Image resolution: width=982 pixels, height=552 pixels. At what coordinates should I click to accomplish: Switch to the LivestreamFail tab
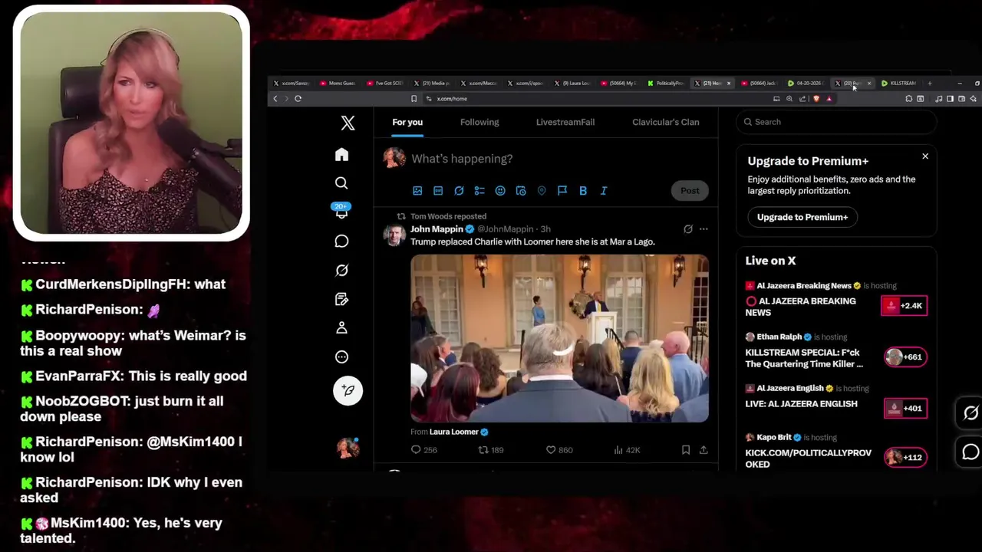tap(565, 122)
